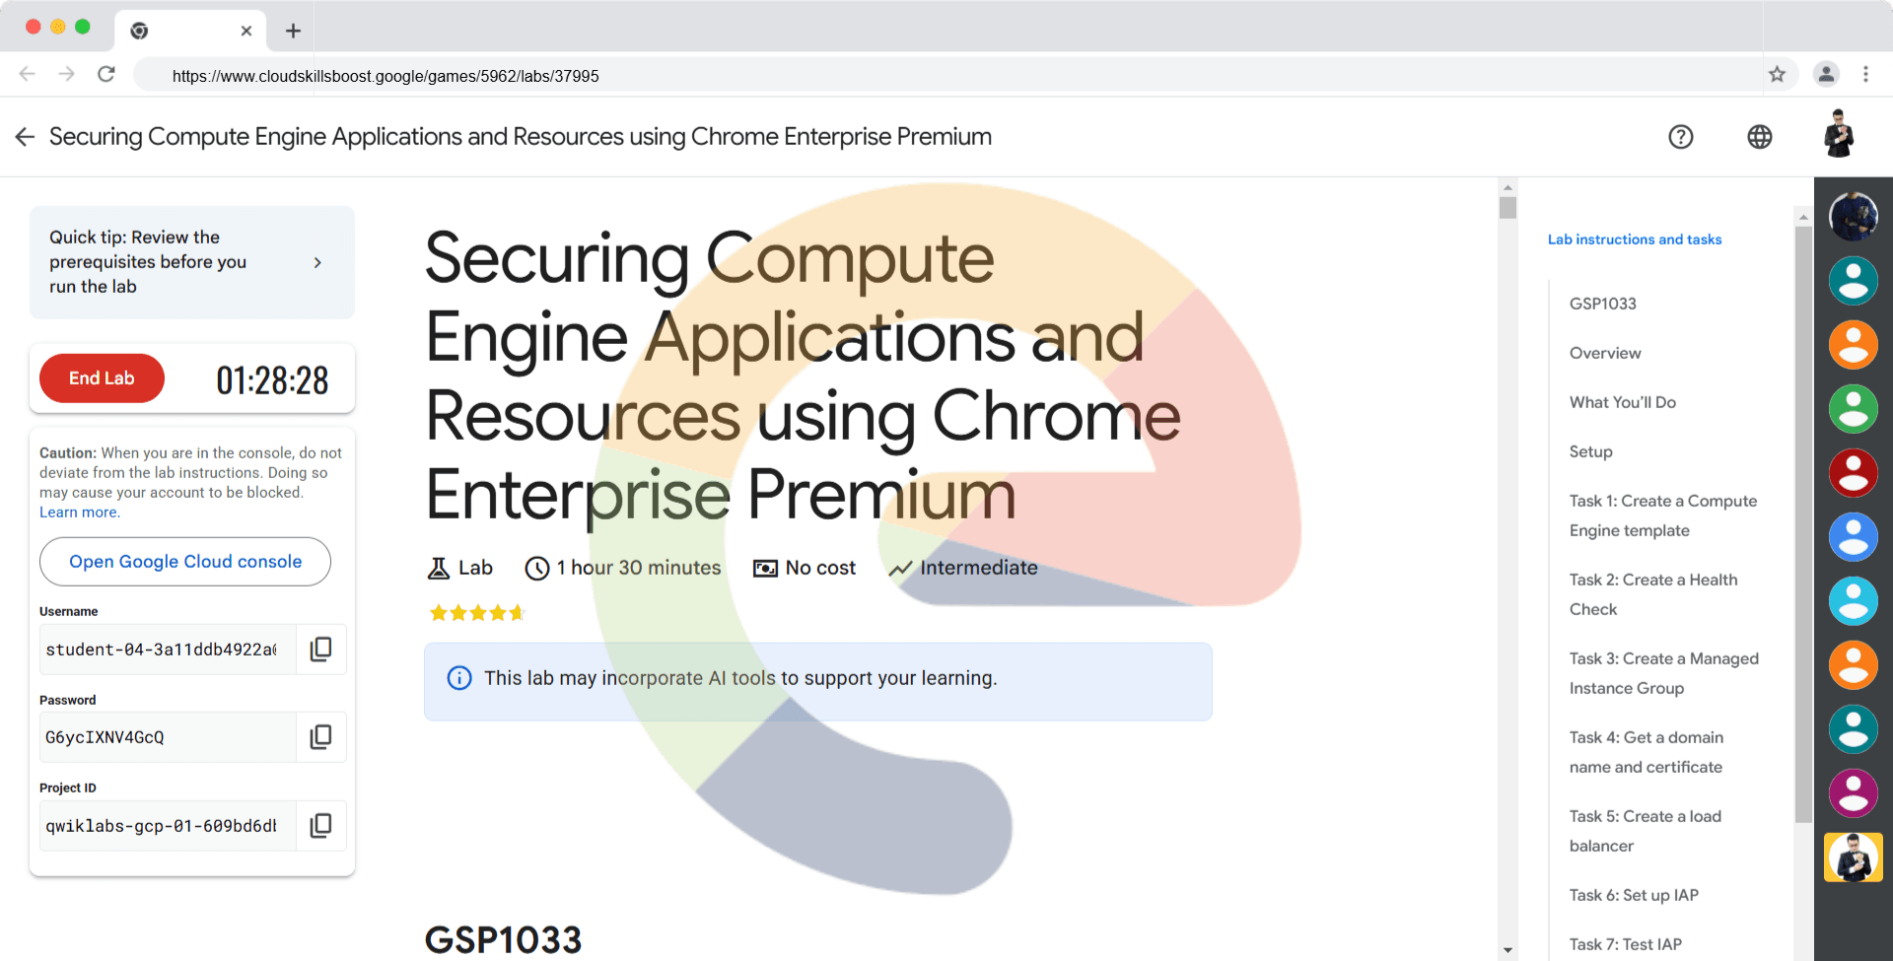The width and height of the screenshot is (1893, 961).
Task: Reload the page
Action: click(106, 74)
